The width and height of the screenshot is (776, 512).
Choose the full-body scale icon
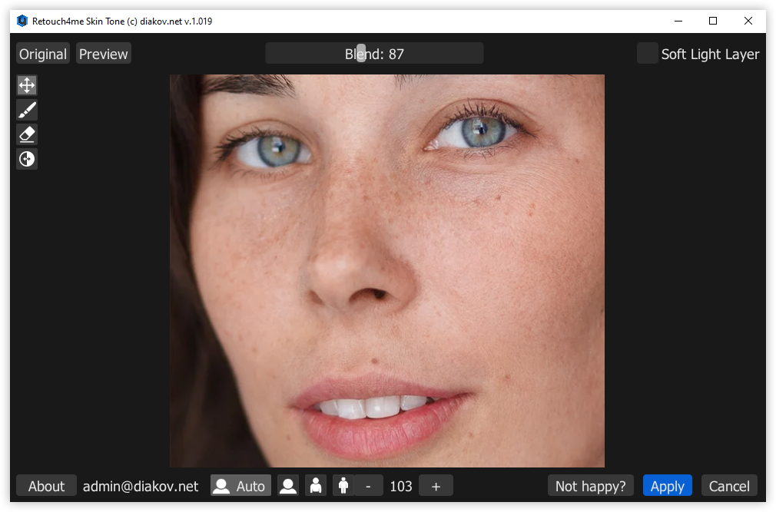tap(343, 486)
